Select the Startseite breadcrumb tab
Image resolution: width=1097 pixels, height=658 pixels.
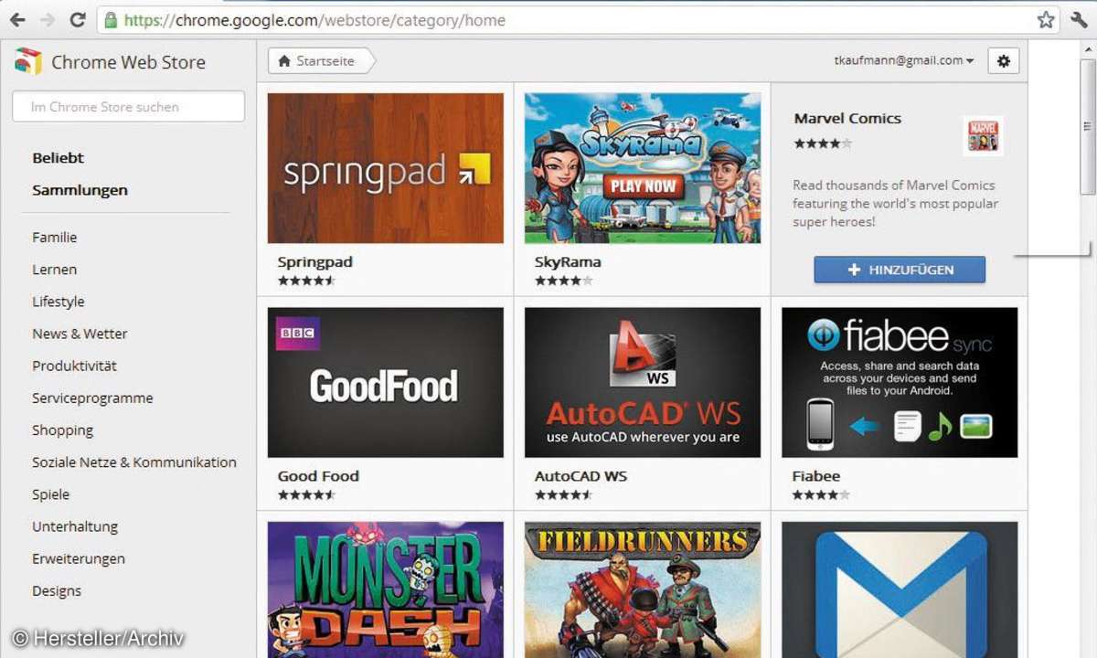click(x=322, y=61)
